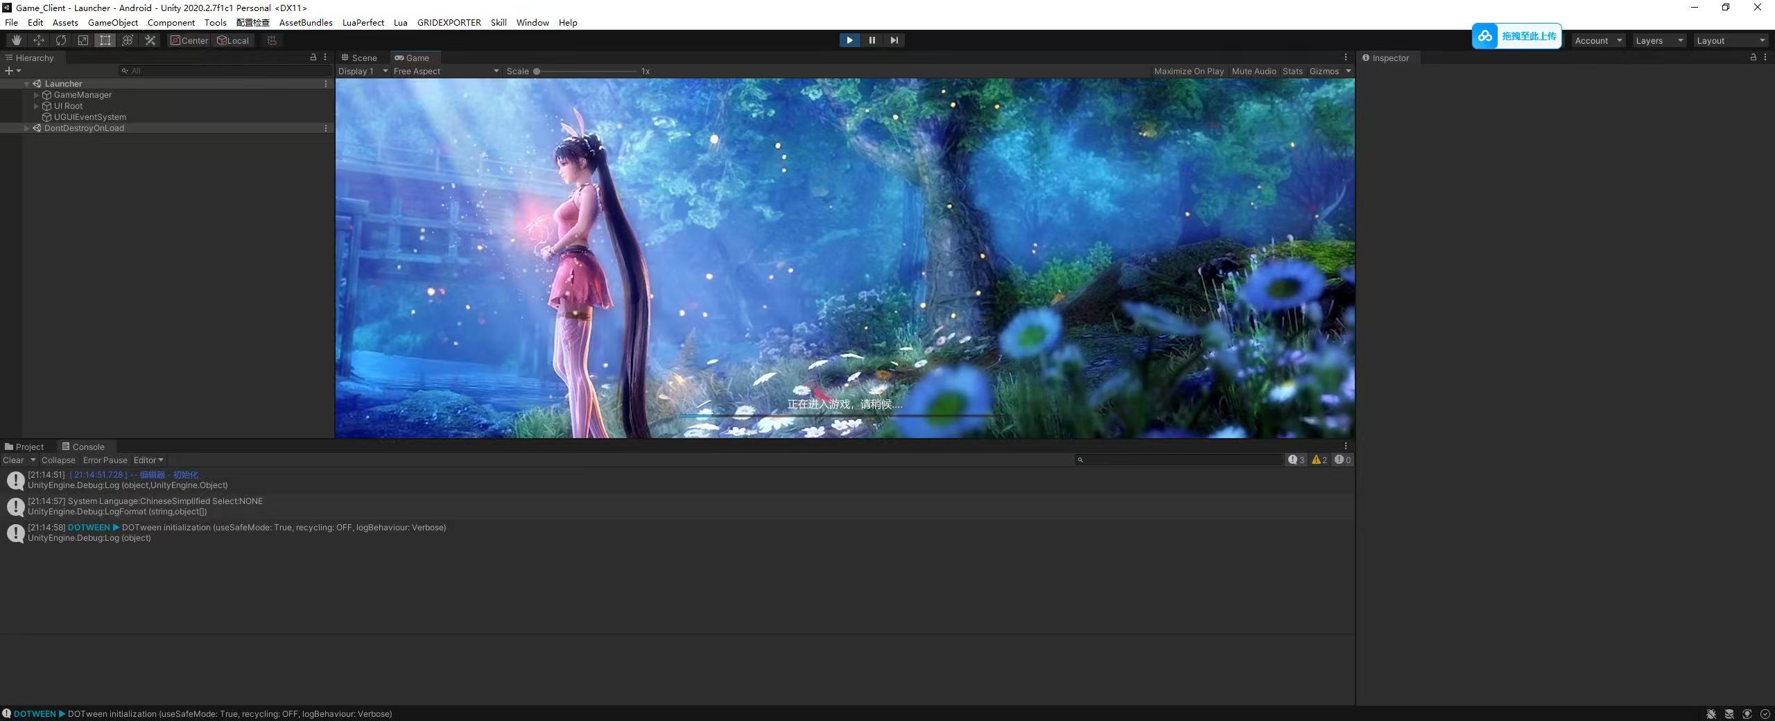Select the Hand tool in toolbar
The image size is (1775, 721).
16,40
